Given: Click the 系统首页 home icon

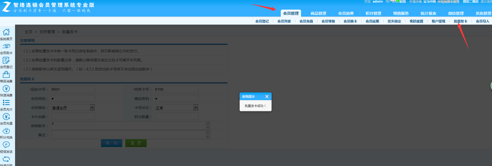Looking at the screenshot, I should 6,32.
